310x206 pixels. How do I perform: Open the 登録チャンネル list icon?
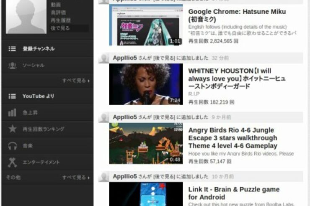(12, 49)
